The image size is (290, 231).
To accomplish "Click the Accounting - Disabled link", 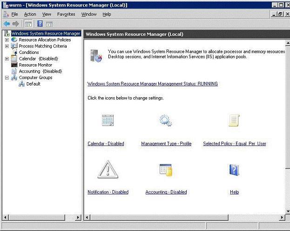I will tap(166, 192).
